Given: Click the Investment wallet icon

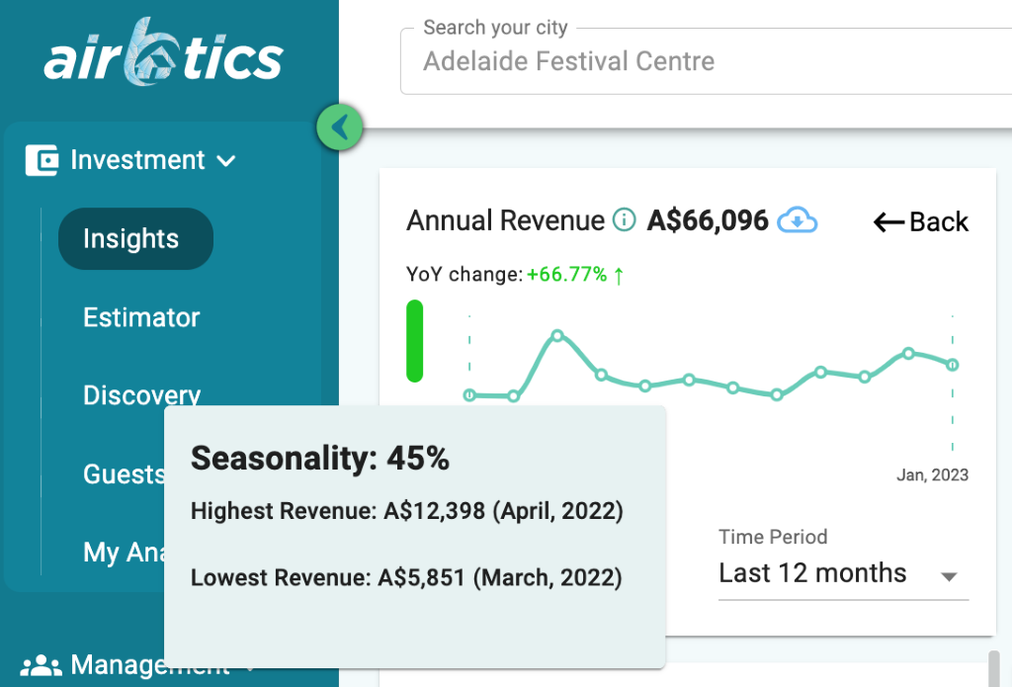Looking at the screenshot, I should click(x=42, y=160).
